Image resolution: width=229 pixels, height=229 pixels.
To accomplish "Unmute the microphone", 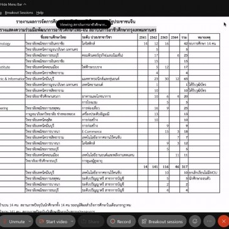I will coord(14,221).
